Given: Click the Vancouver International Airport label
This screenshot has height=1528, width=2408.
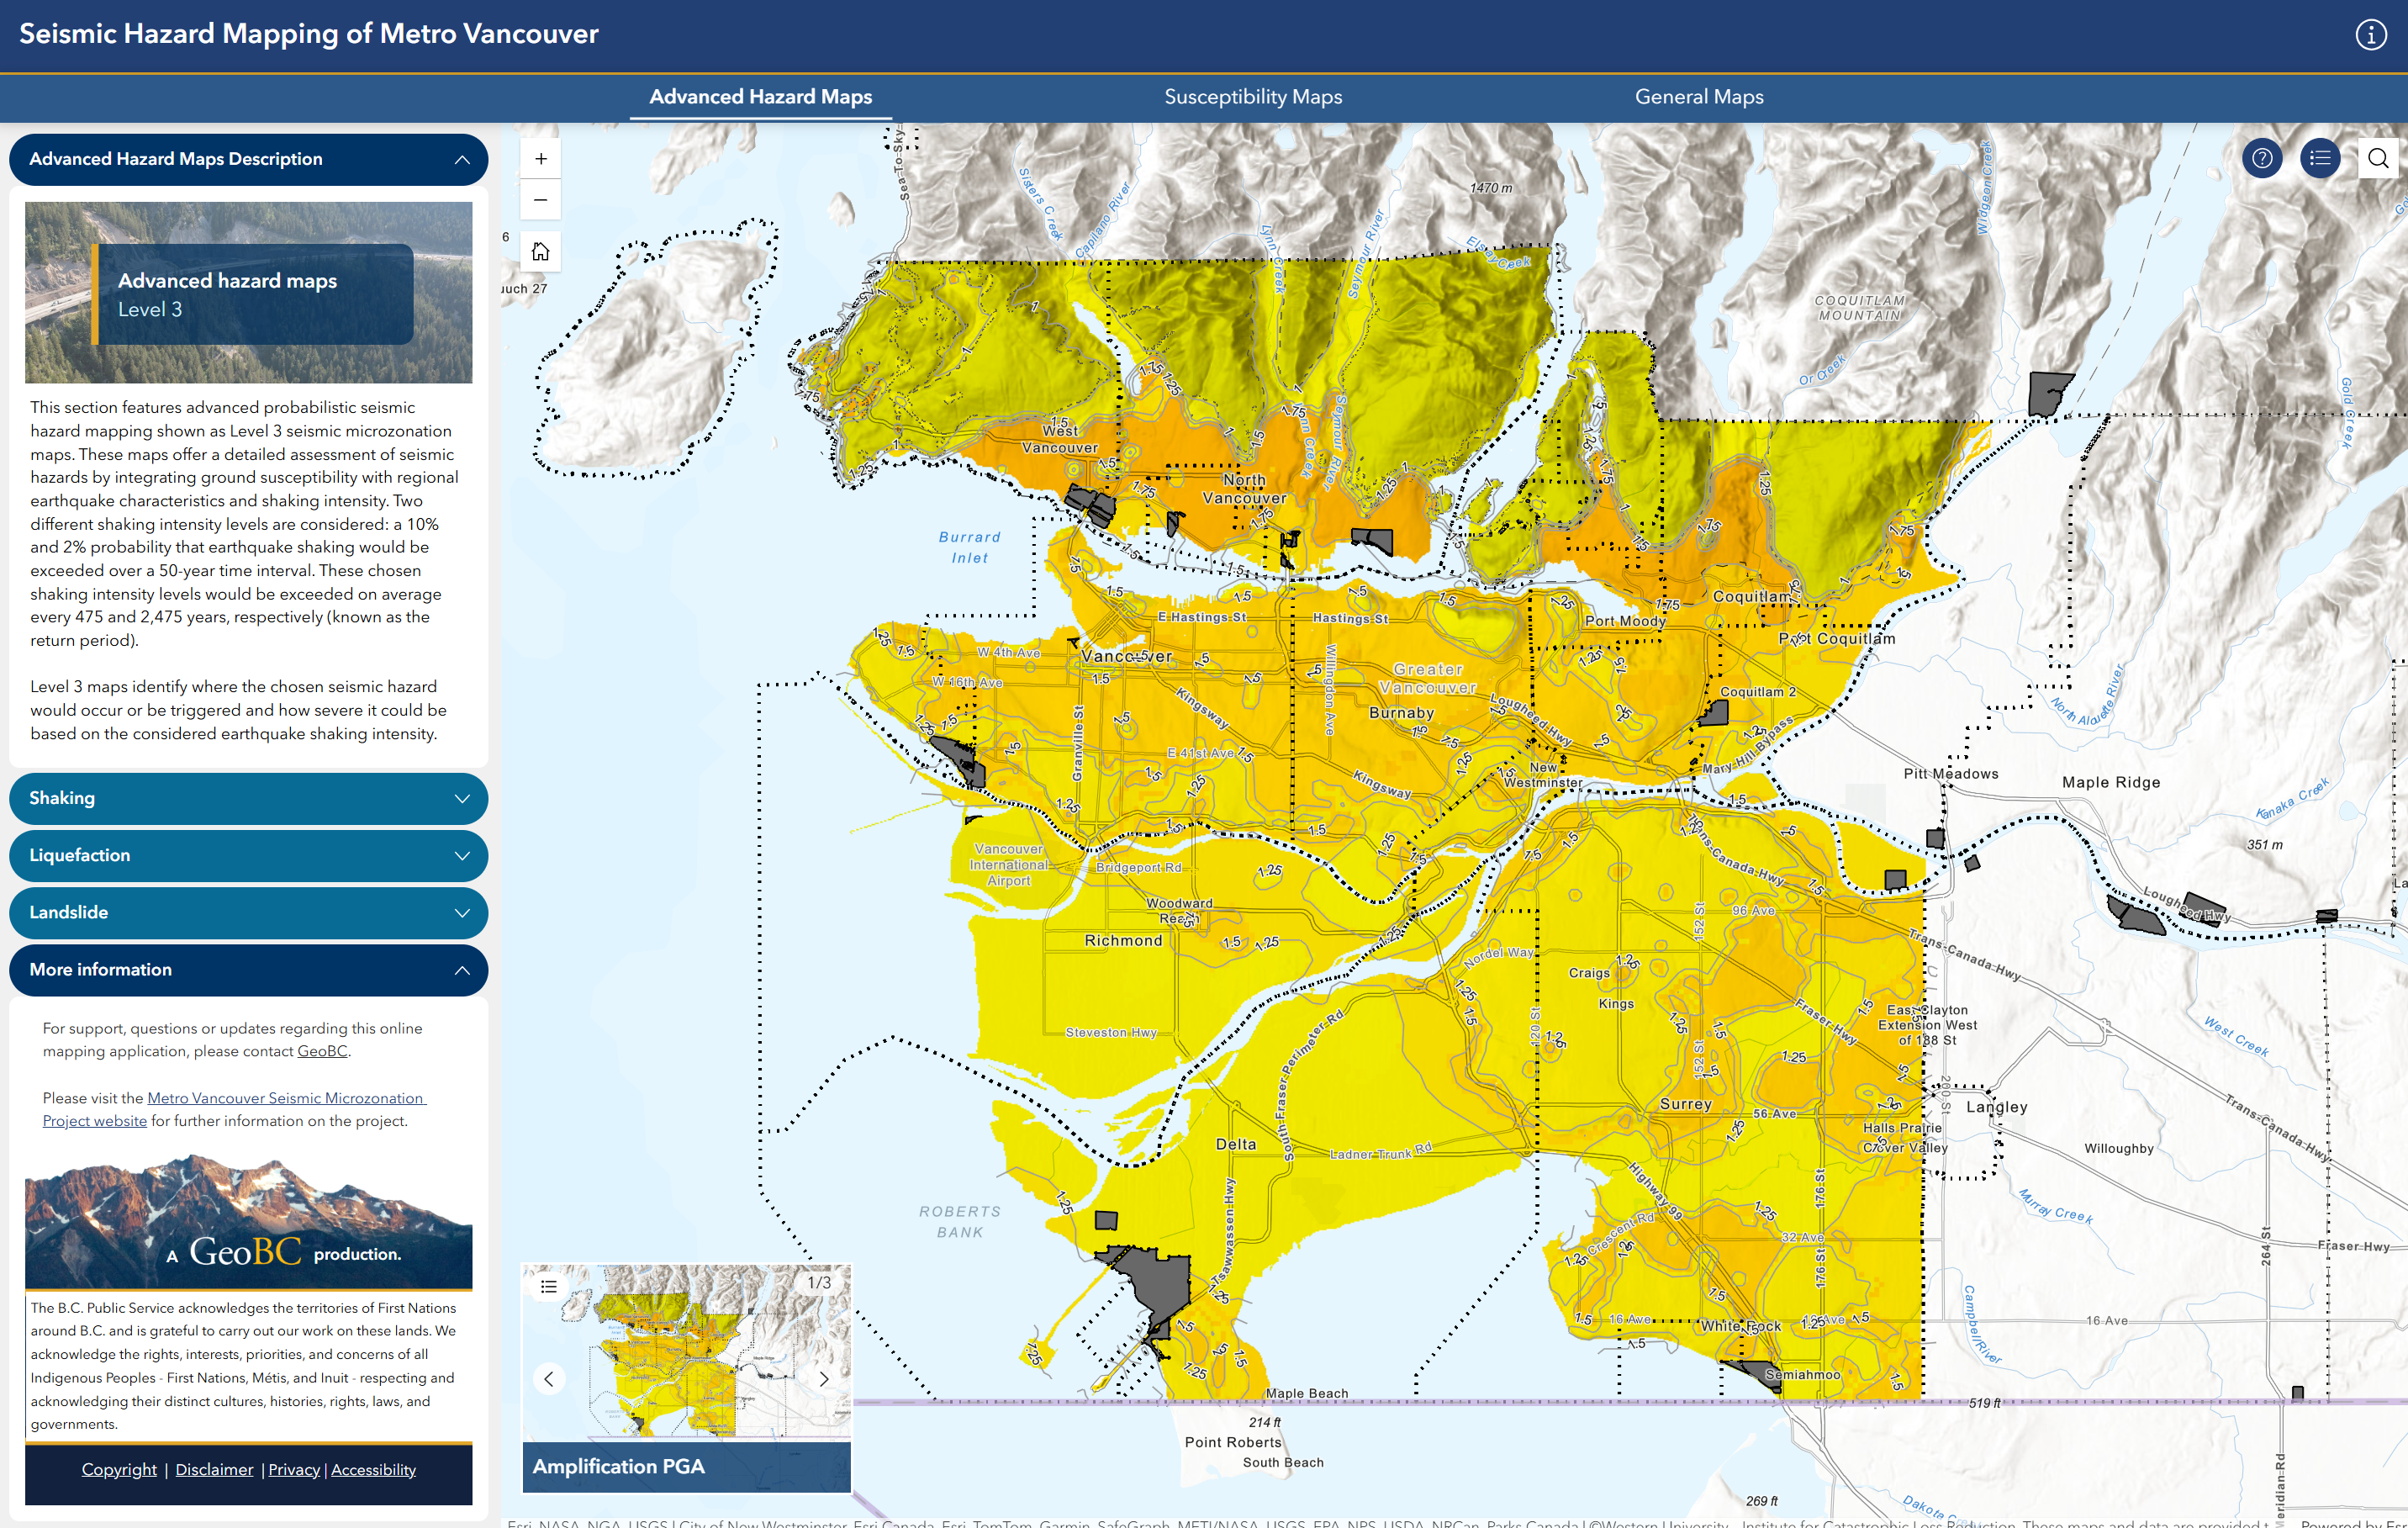Looking at the screenshot, I should pyautogui.click(x=1008, y=865).
